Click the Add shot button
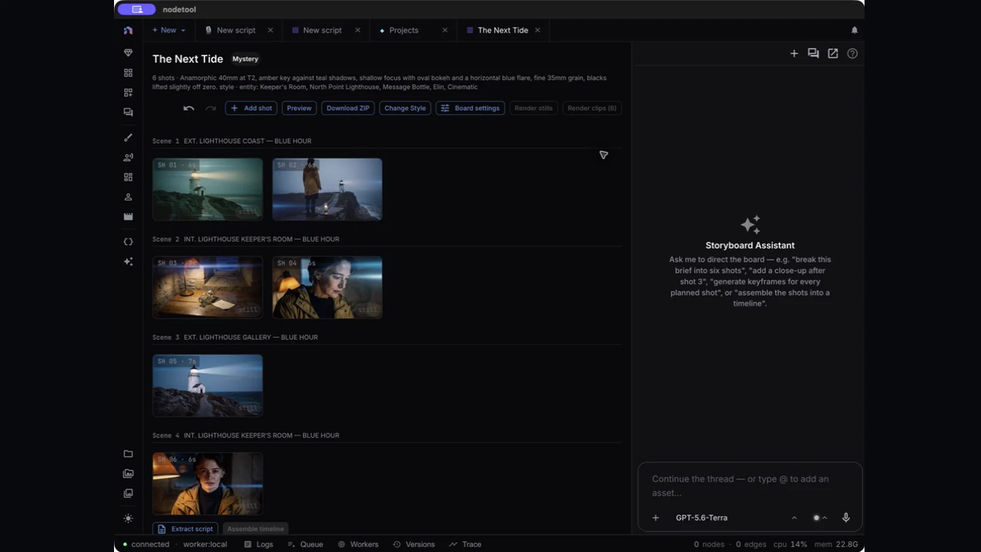Screen dimensions: 981x552 [x=251, y=108]
